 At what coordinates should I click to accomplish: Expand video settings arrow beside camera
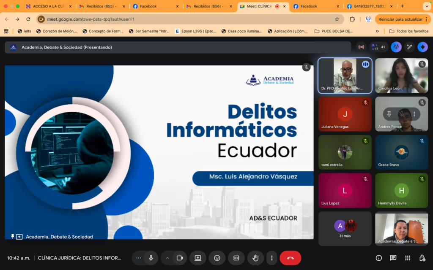[x=167, y=258]
